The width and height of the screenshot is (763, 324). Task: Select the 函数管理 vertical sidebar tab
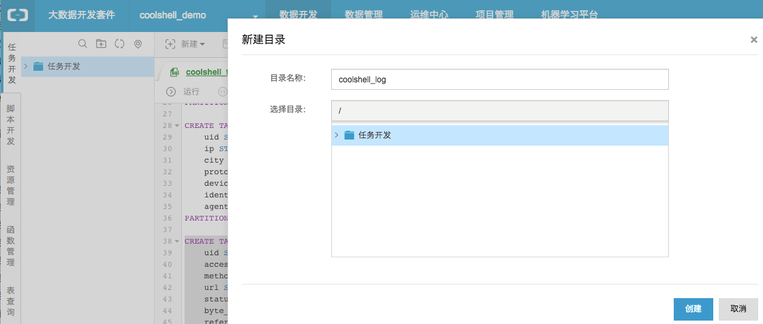[x=11, y=246]
